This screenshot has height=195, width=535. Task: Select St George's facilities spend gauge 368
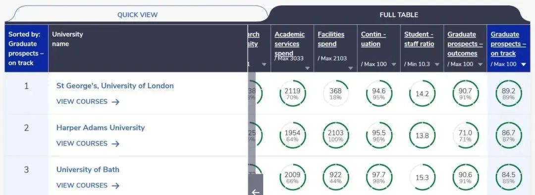(x=336, y=94)
